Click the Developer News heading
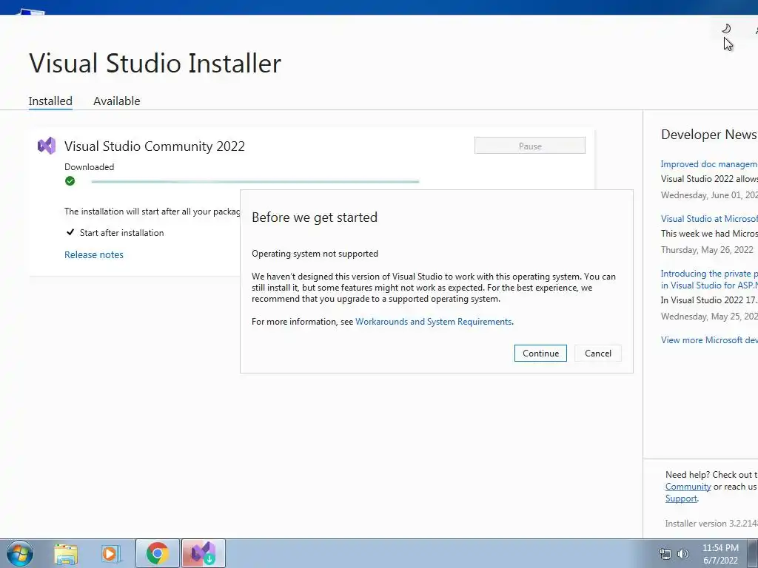This screenshot has height=568, width=758. [708, 135]
